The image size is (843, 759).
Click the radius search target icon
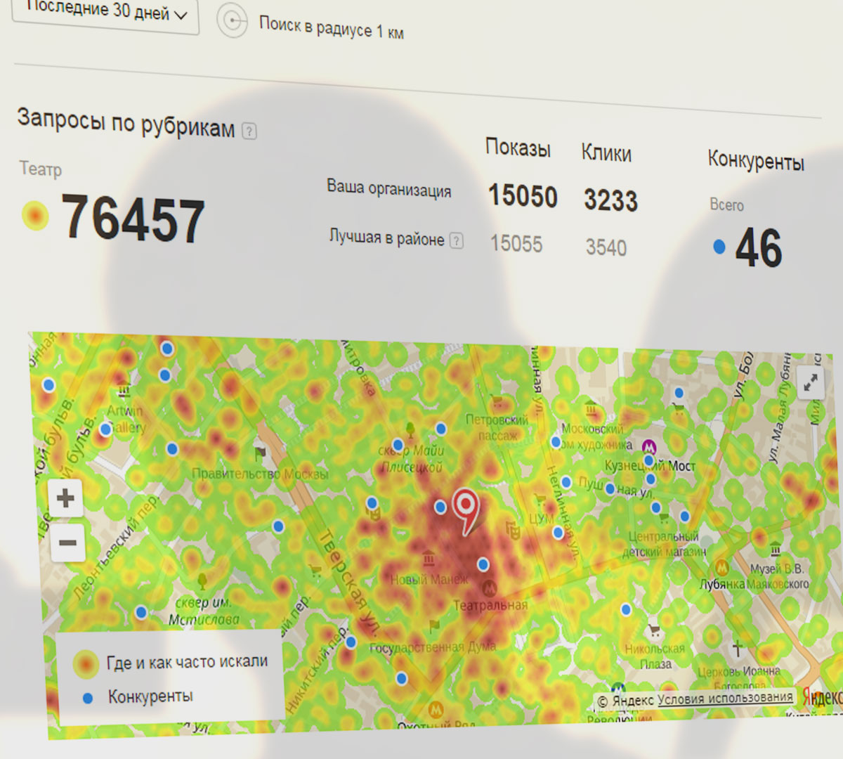(x=232, y=21)
